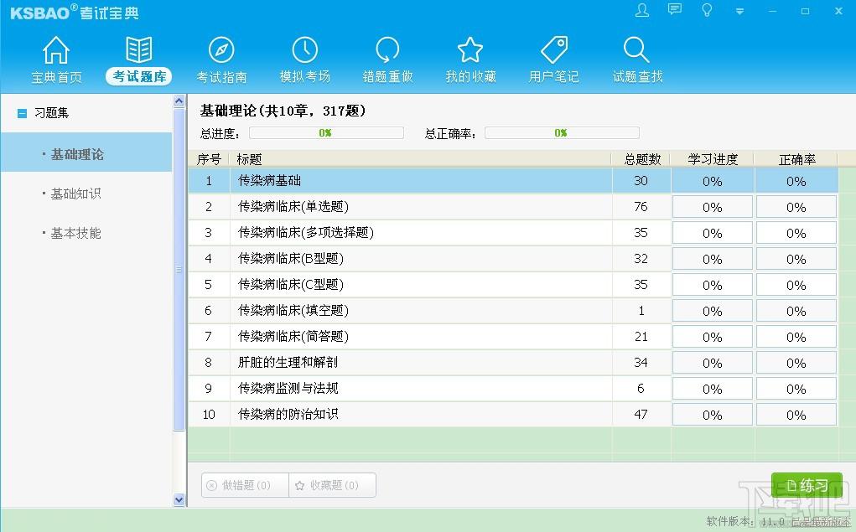Select the row 传染病的防治知识
This screenshot has height=532, width=856.
pos(513,414)
